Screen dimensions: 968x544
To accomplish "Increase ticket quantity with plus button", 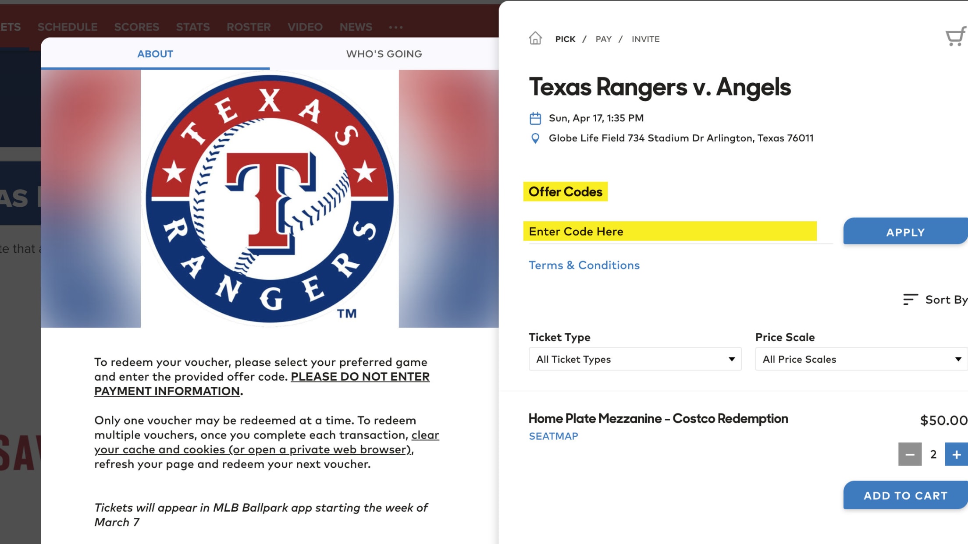I will pyautogui.click(x=957, y=454).
